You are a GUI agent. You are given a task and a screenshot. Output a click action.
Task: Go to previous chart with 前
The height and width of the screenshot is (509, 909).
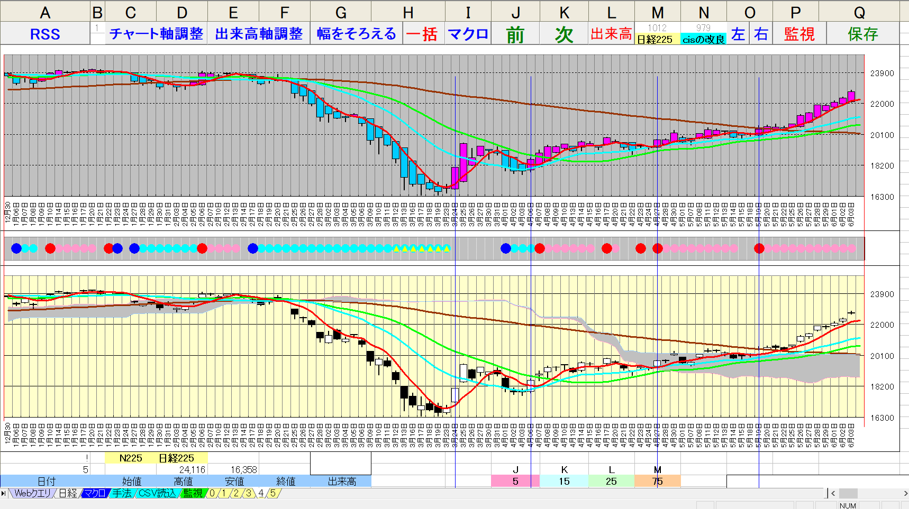[515, 34]
